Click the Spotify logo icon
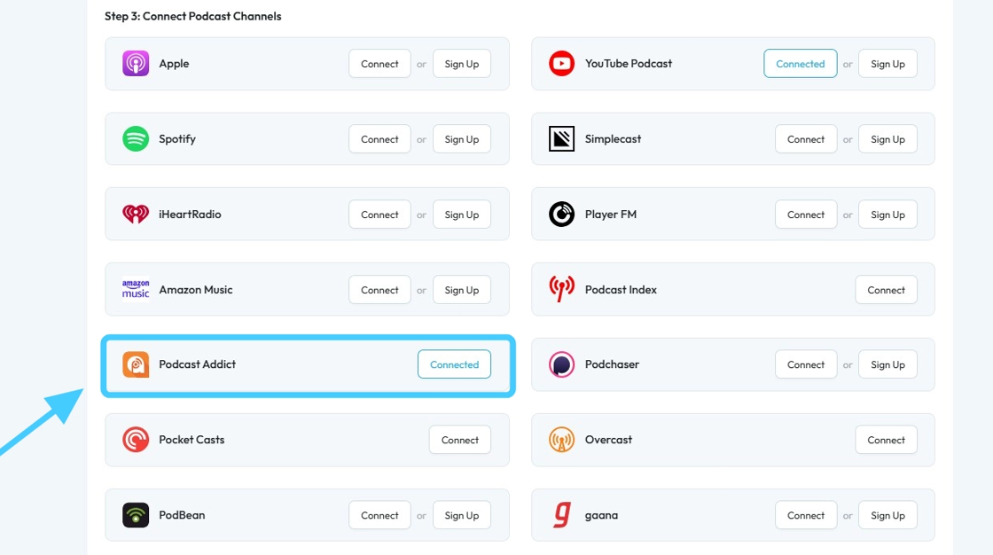 pos(136,139)
